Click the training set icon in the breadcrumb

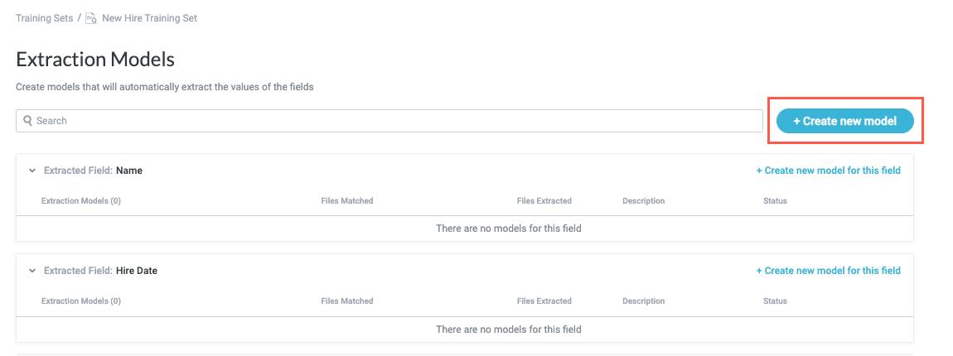[91, 18]
